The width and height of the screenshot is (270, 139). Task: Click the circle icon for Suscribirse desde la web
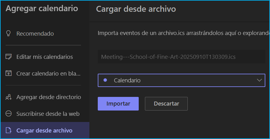pyautogui.click(x=9, y=114)
